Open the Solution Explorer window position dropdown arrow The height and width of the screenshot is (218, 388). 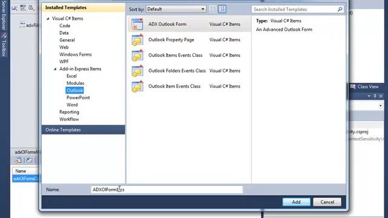click(369, 96)
